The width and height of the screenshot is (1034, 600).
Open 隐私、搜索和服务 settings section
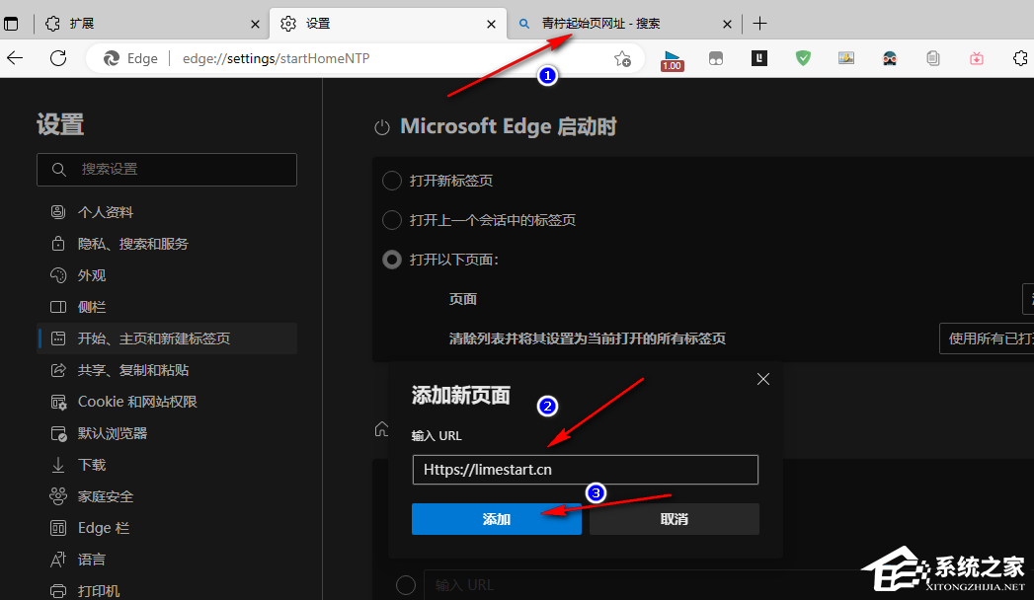(x=132, y=244)
